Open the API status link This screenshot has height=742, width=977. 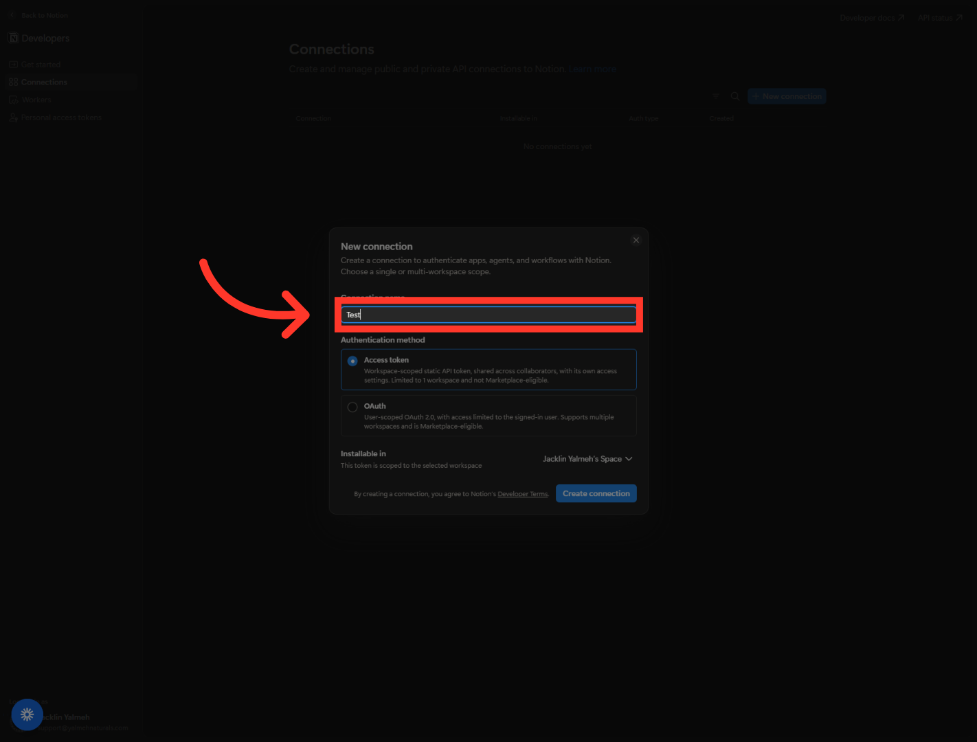click(x=940, y=18)
